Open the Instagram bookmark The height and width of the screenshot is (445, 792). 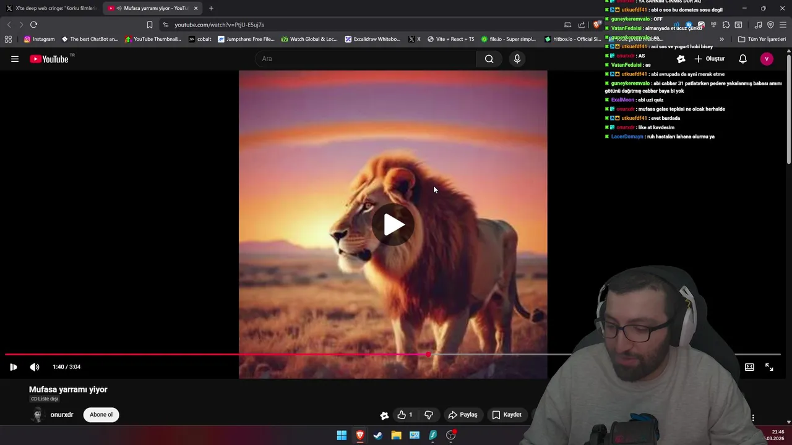39,39
